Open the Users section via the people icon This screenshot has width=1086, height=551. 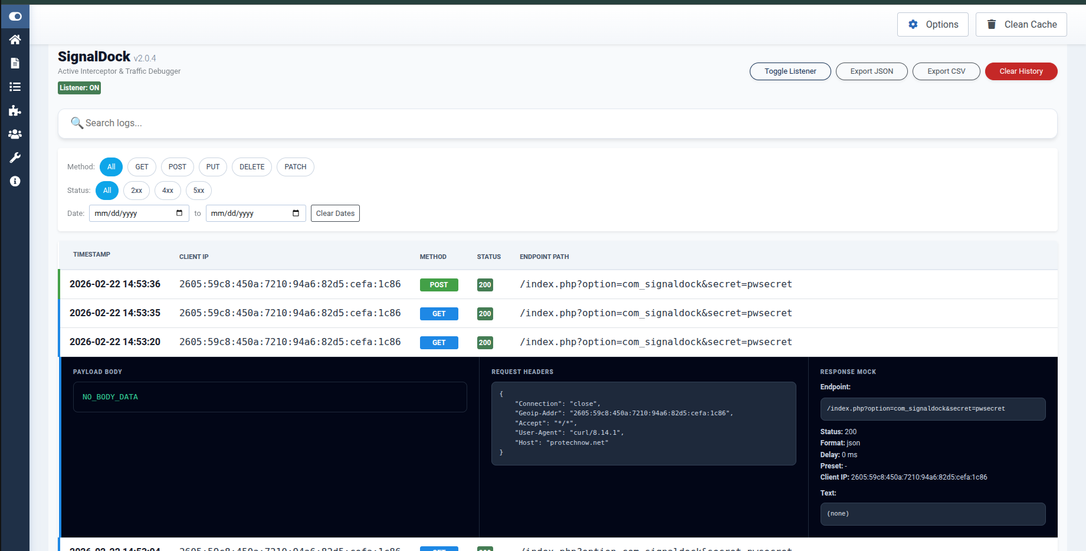pos(15,134)
